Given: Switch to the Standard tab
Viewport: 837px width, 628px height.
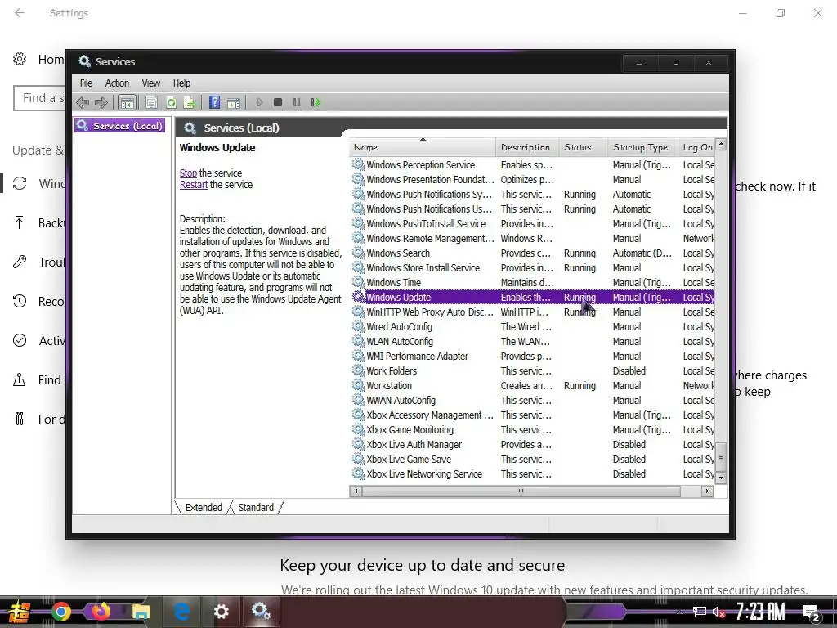Looking at the screenshot, I should (x=256, y=507).
